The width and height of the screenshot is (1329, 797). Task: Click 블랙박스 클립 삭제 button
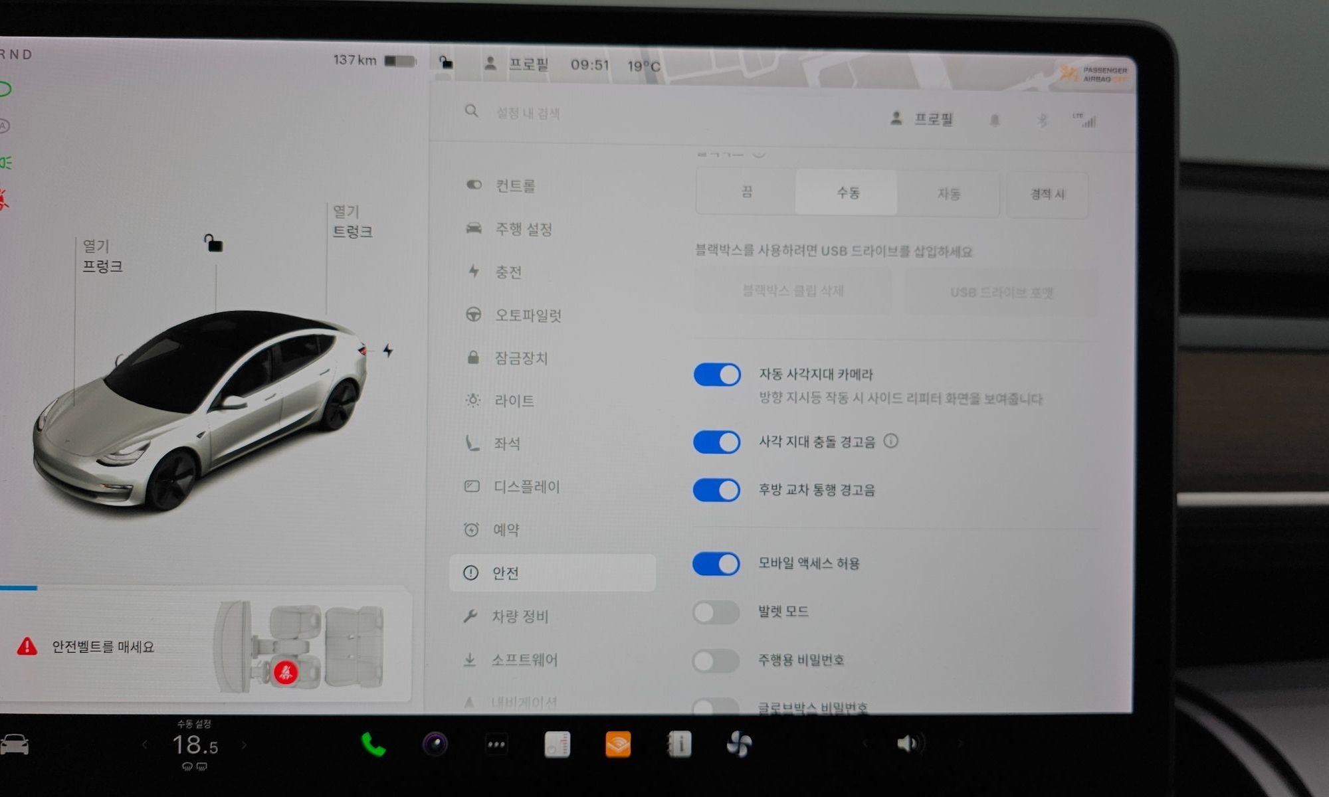[x=793, y=291]
